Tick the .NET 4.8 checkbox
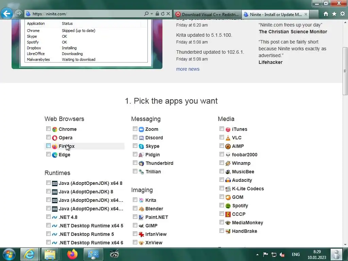Viewport: 348px width, 261px height. tap(48, 217)
